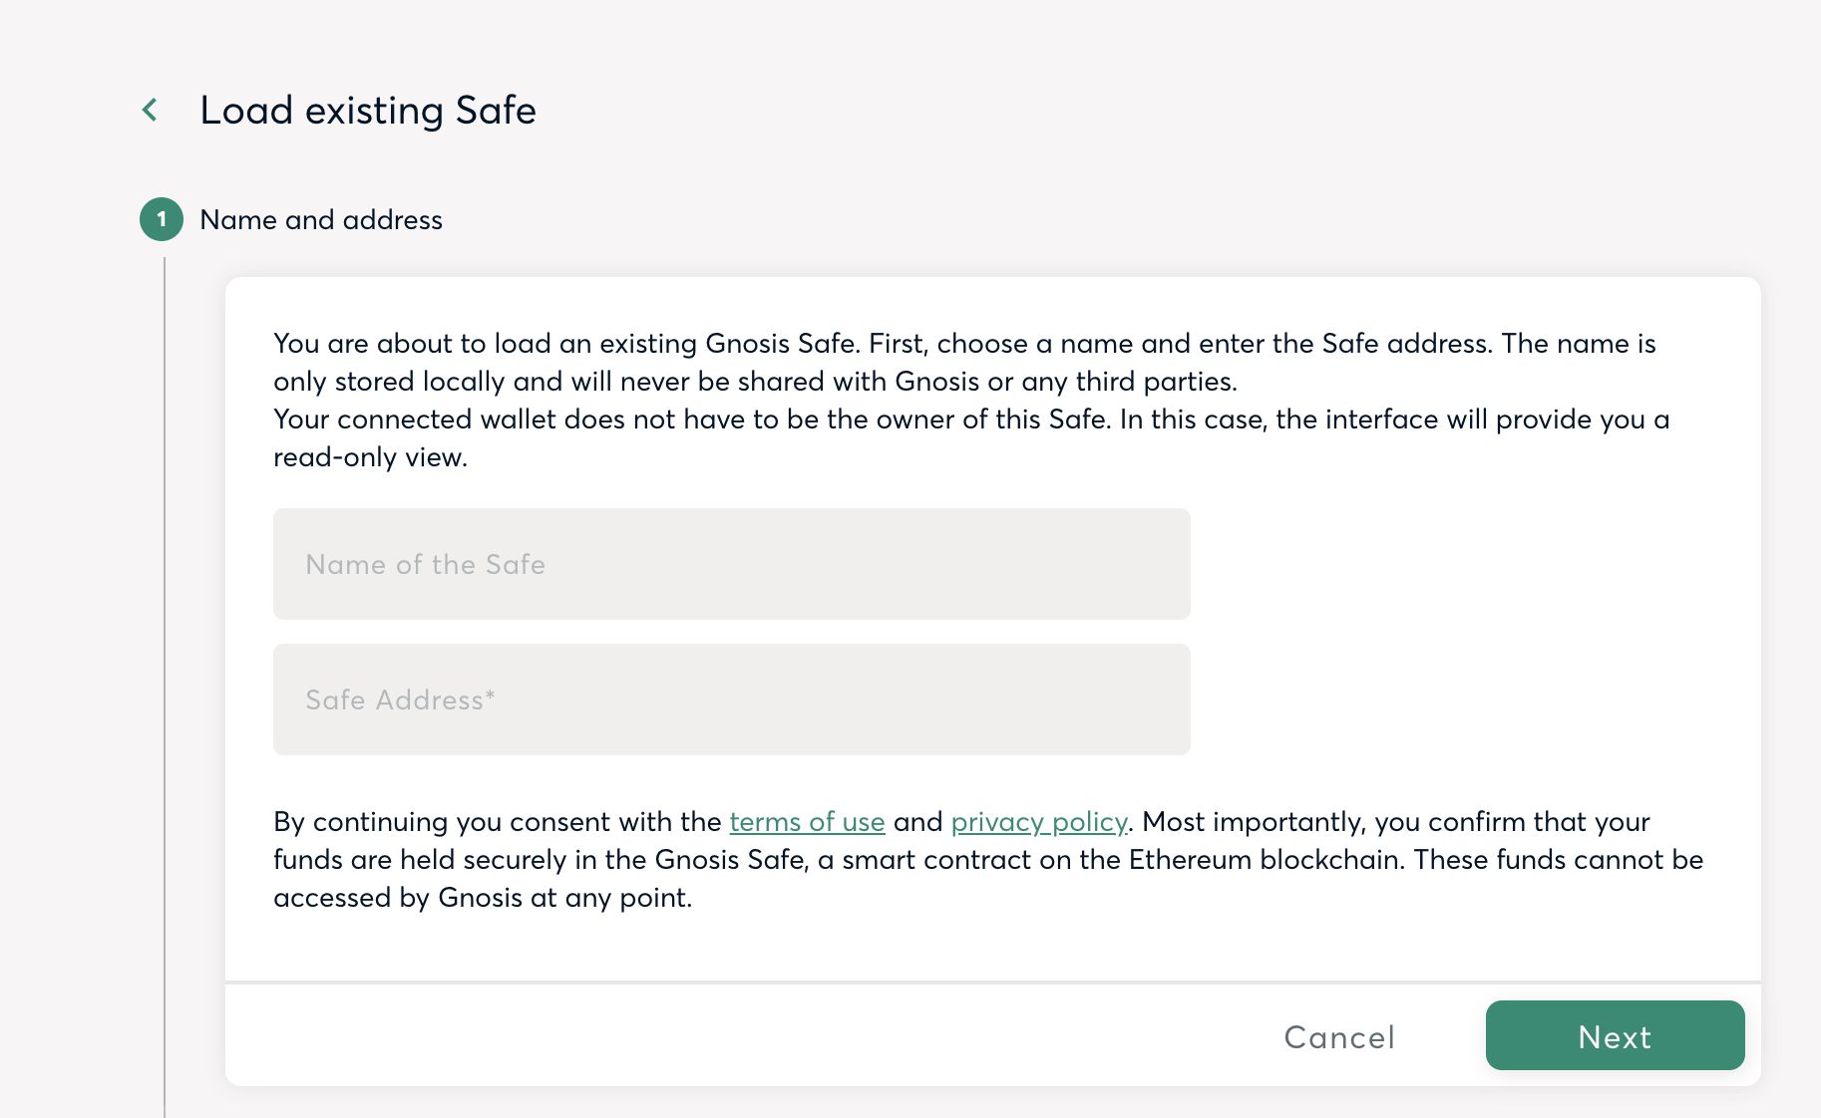Select 'accessed by Gnosis at any point.' text
Viewport: 1821px width, 1118px height.
tap(483, 898)
